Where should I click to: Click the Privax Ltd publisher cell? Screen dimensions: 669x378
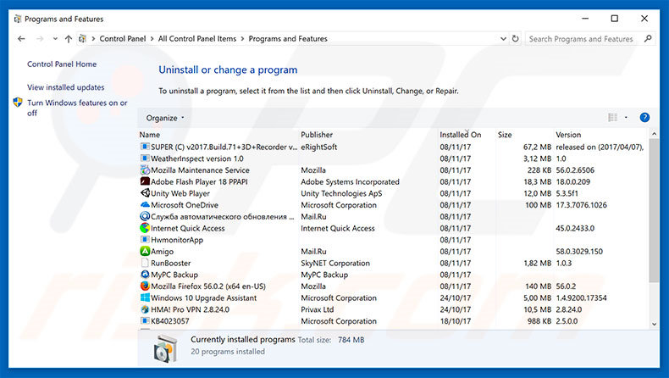click(317, 309)
